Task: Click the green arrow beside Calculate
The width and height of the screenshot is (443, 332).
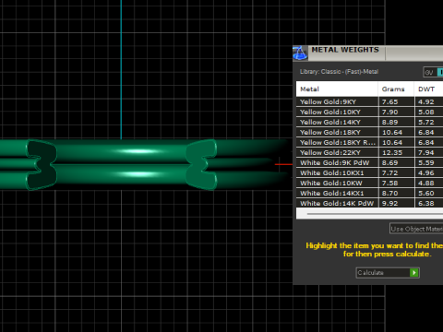Action: [414, 273]
